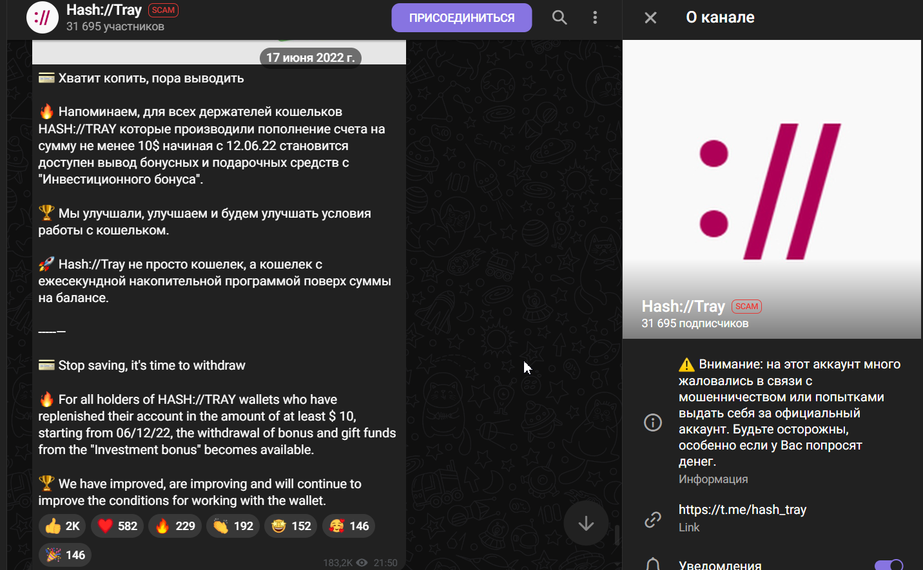Add red heart reaction 582

click(117, 526)
